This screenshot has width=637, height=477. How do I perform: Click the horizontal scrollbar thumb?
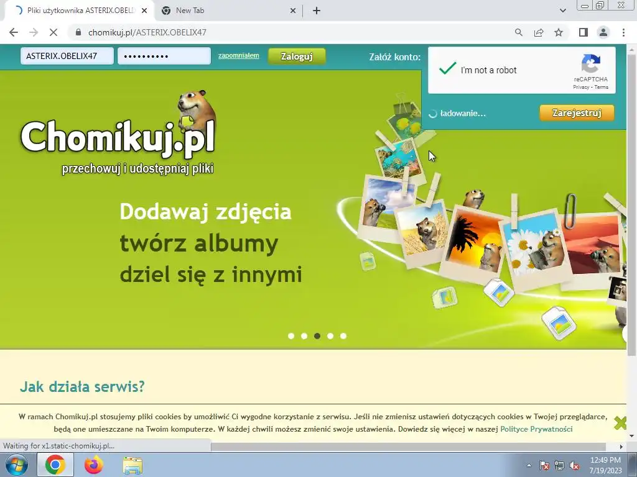tap(408, 447)
